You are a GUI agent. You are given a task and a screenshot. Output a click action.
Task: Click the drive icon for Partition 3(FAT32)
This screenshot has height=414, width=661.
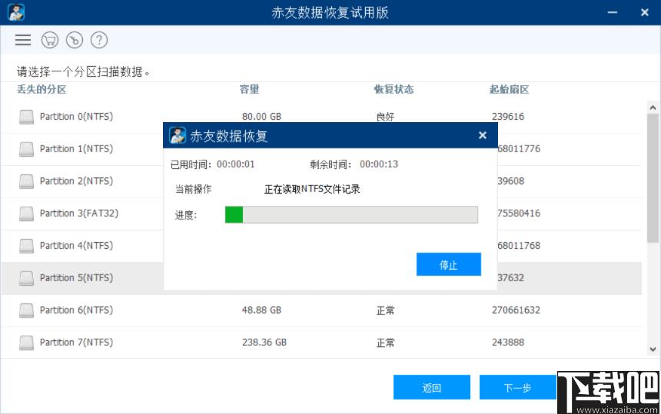(26, 214)
